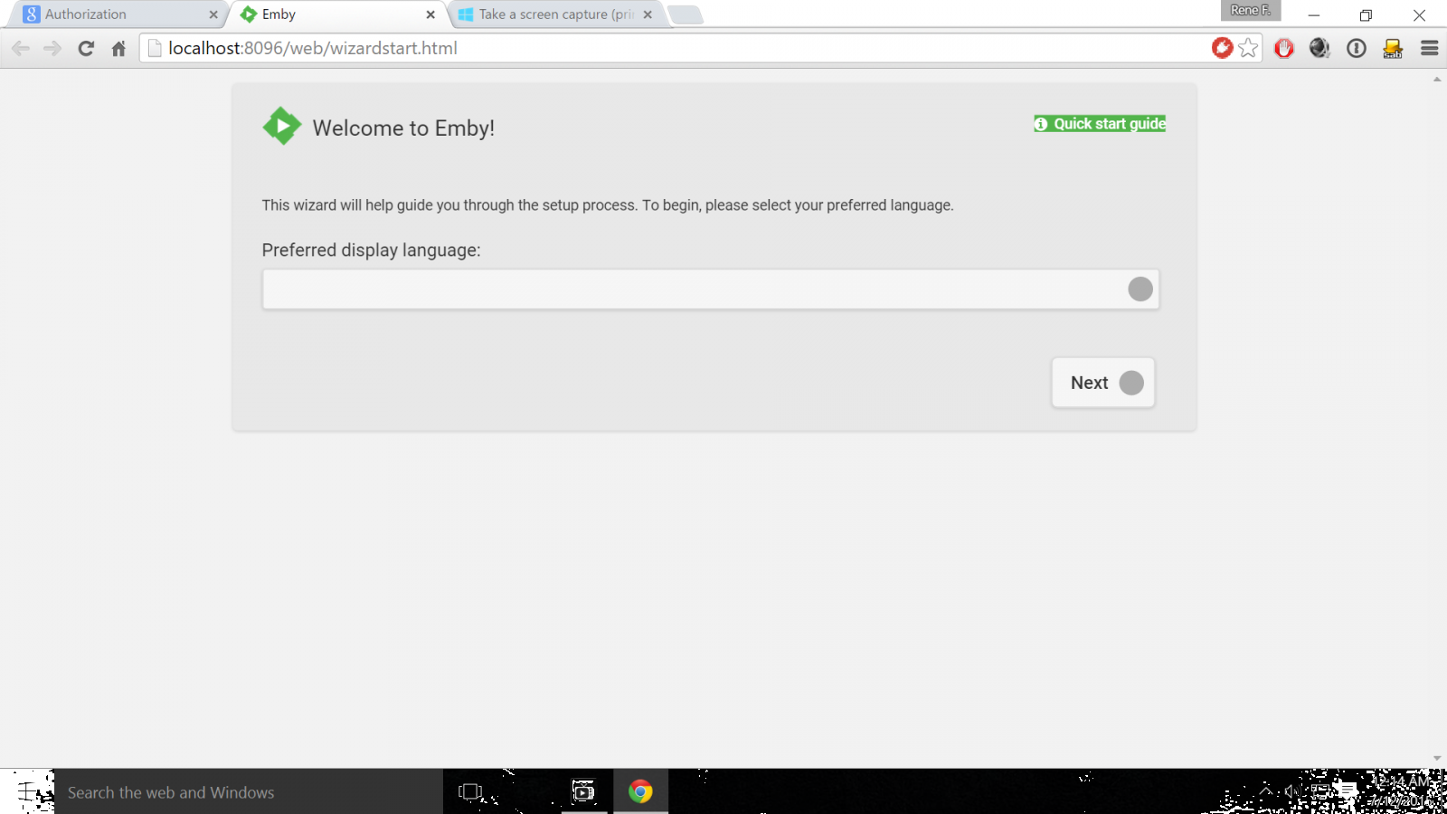
Task: Open the browser home page
Action: click(118, 49)
